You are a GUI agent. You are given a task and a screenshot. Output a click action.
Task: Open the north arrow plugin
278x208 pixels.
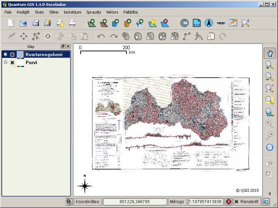coord(209,23)
